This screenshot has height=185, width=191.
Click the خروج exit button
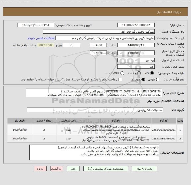[40, 169]
